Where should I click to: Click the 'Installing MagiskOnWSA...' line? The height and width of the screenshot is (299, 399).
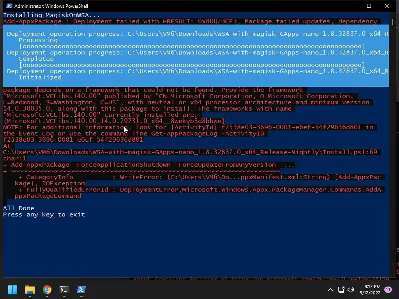[51, 15]
